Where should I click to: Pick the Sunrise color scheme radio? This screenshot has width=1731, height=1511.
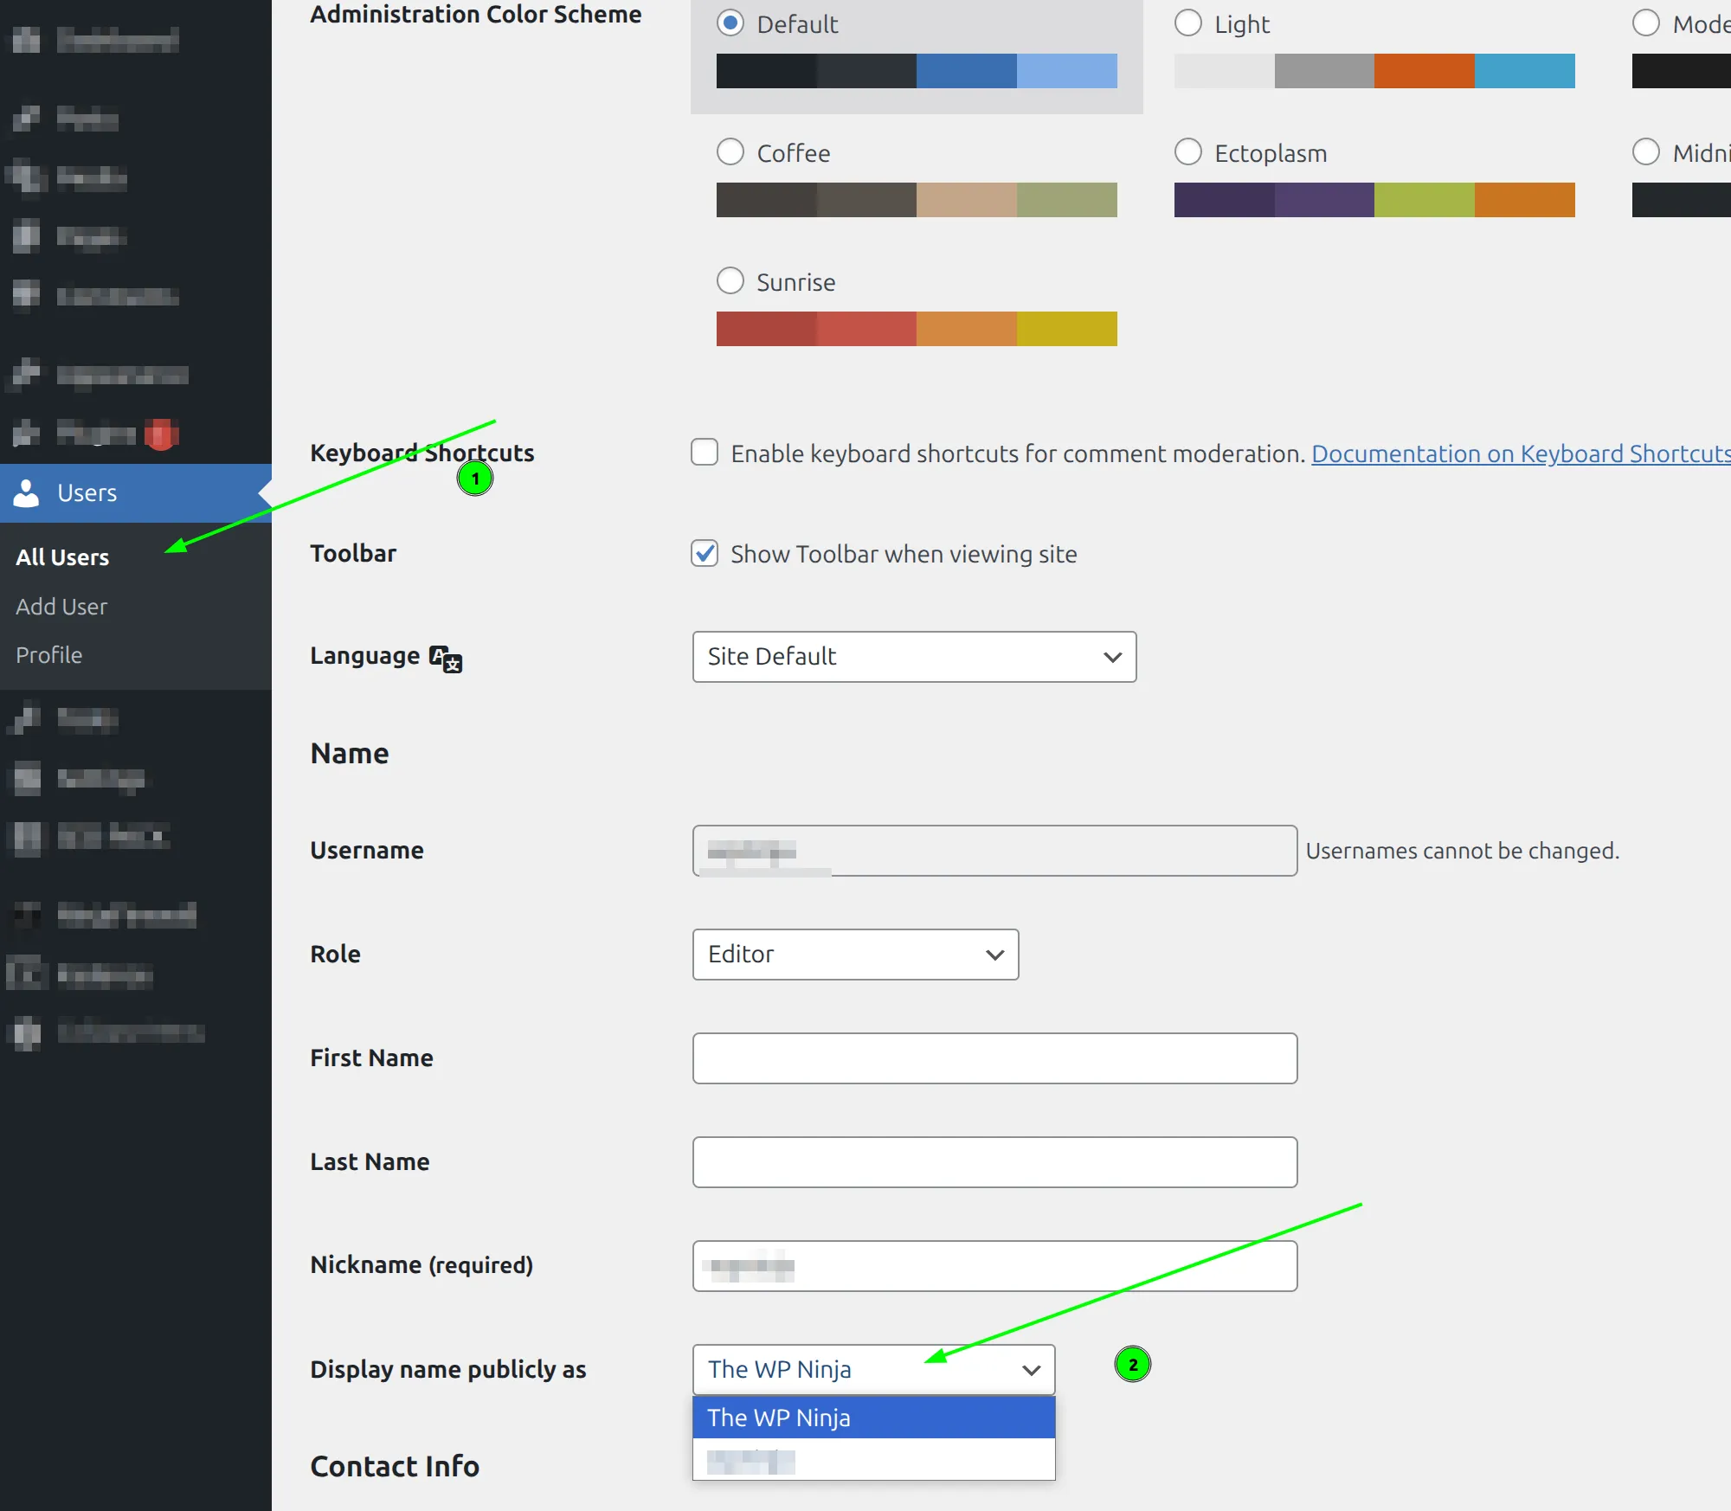[730, 281]
